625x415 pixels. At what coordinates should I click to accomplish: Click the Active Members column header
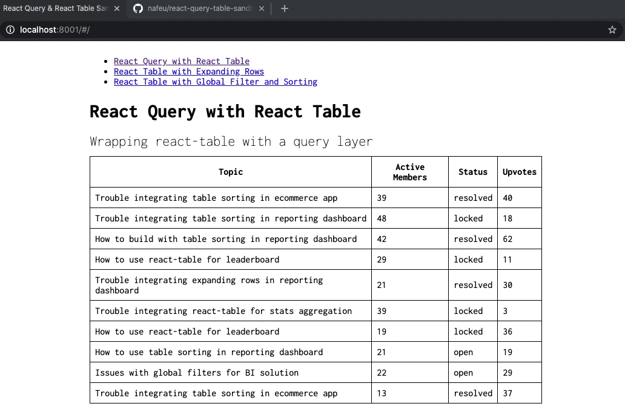pyautogui.click(x=410, y=172)
